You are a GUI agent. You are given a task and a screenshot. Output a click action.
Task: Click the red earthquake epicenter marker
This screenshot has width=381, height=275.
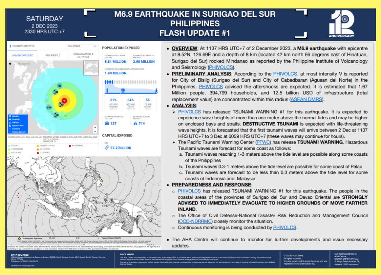coord(64,101)
